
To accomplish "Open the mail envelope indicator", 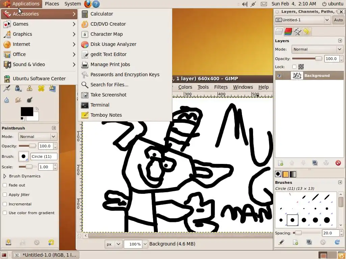I will coord(264,4).
